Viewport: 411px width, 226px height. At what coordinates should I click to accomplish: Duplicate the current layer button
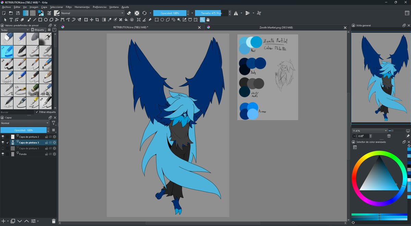coord(13,221)
